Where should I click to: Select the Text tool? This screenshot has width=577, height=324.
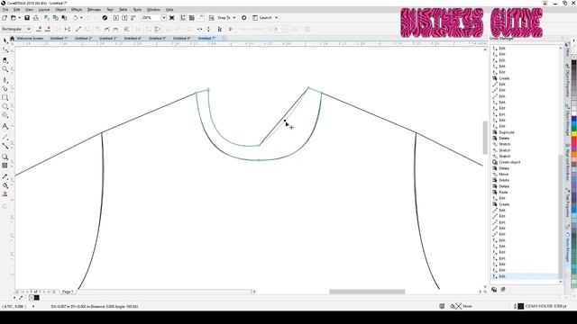point(5,126)
